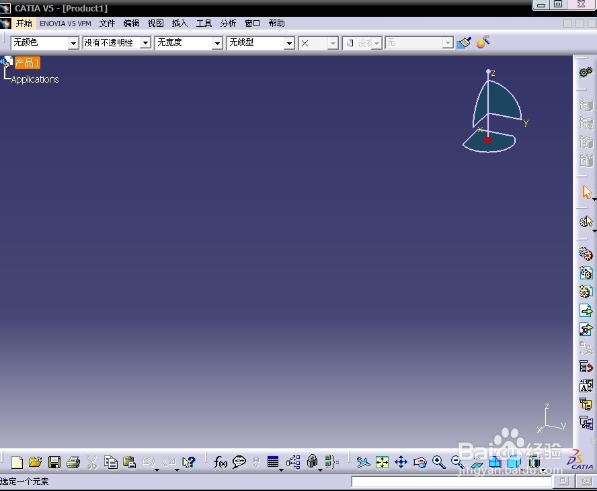Click the Cut scissors icon
Viewport: 597px width, 491px height.
(91, 463)
